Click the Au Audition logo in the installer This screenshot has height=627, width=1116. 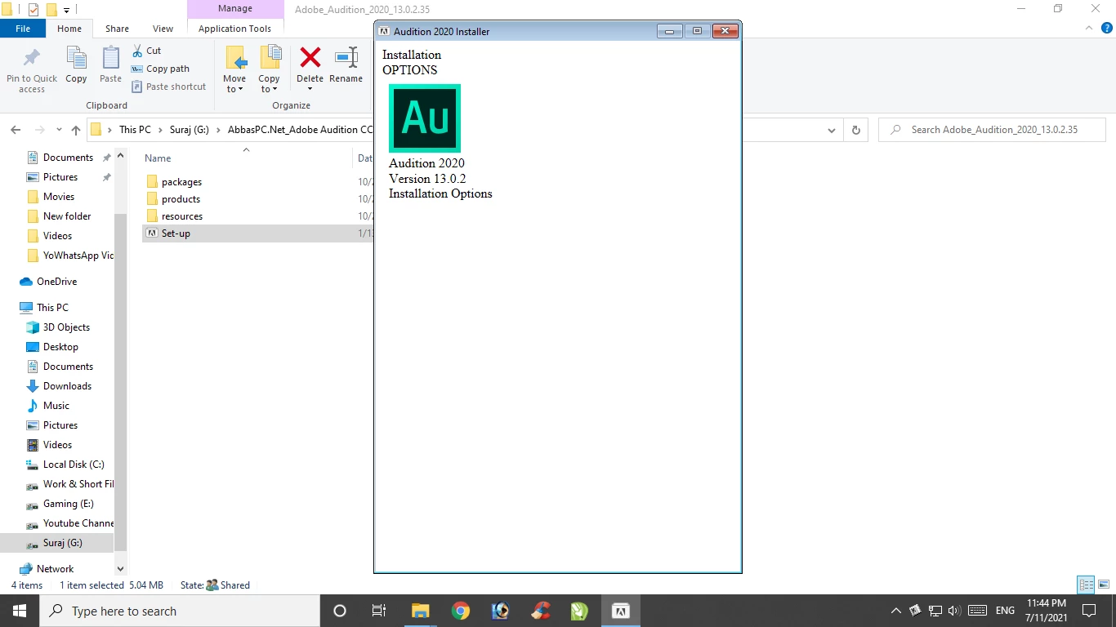point(425,118)
